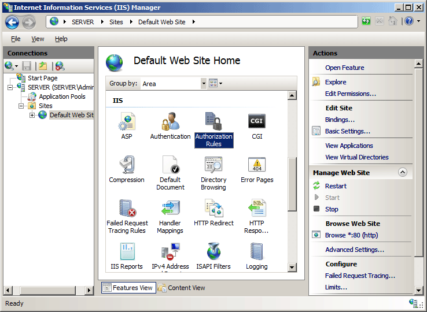
Task: Click the Limits link
Action: click(x=336, y=287)
